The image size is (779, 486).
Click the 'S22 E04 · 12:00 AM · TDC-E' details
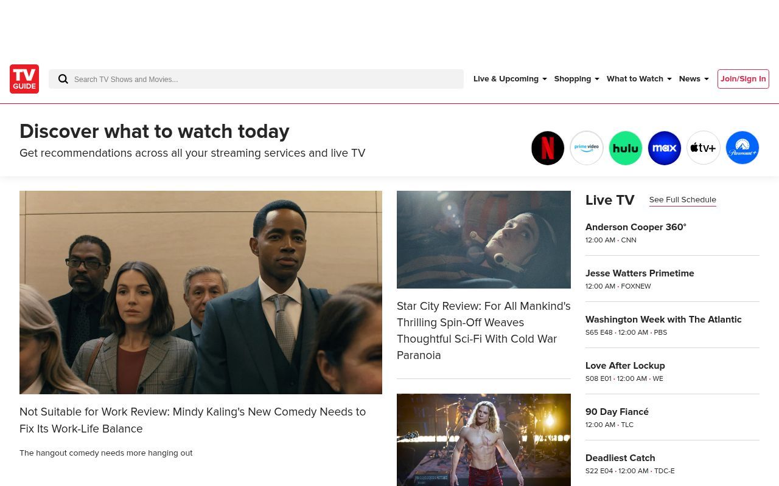(x=630, y=471)
